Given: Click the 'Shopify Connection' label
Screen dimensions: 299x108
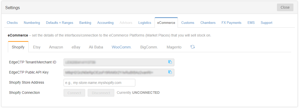Looking at the screenshot, I should [x=24, y=93].
